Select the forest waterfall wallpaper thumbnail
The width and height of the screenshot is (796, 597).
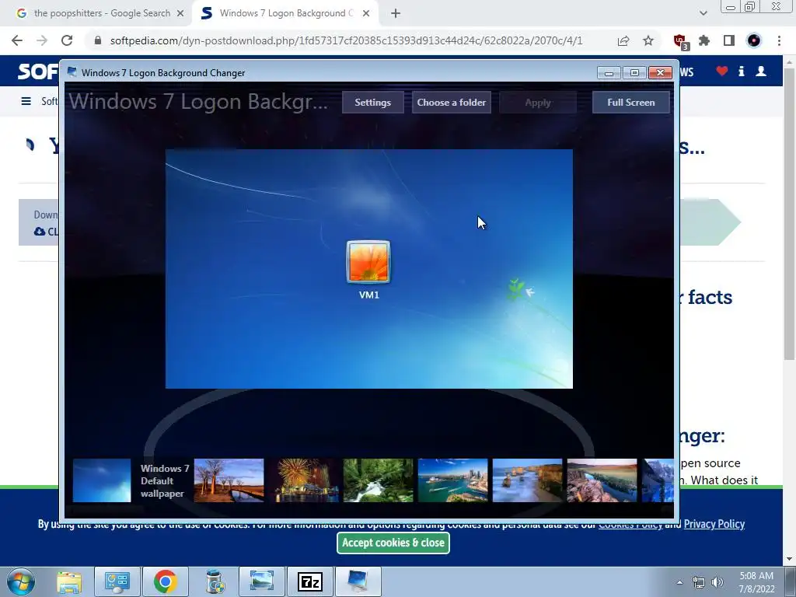[x=379, y=480]
